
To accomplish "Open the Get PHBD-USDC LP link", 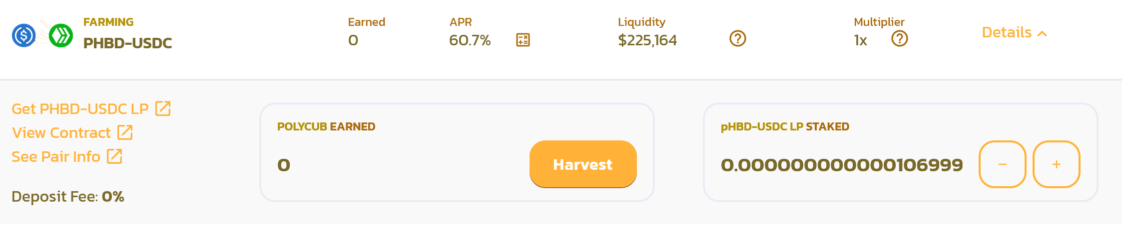I will [80, 109].
